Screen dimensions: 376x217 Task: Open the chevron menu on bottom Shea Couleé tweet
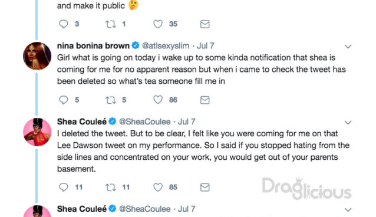point(348,210)
